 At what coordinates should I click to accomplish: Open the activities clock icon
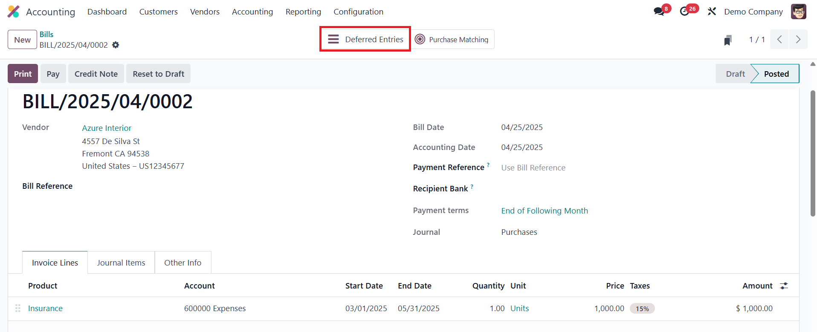(685, 12)
